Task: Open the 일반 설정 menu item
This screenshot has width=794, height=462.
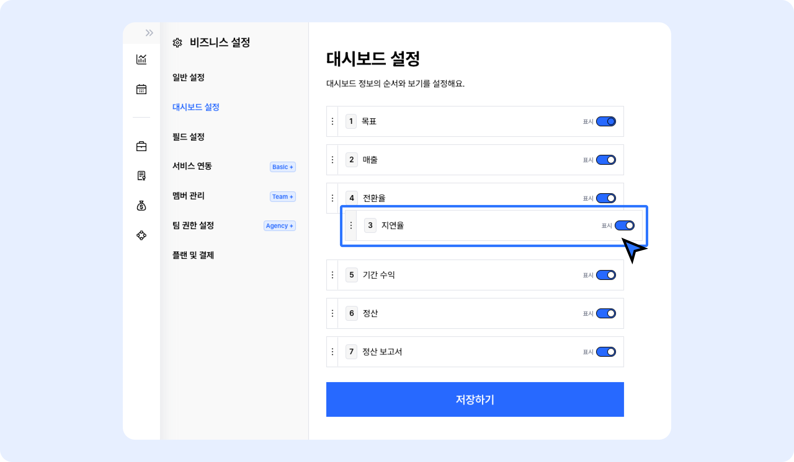Action: (188, 77)
